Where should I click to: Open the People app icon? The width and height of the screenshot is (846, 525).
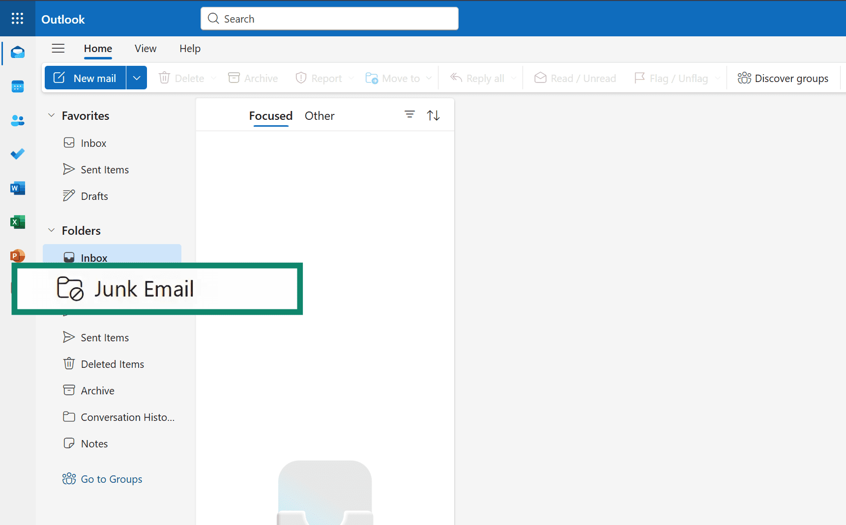[x=18, y=120]
